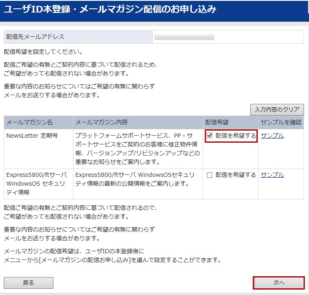Uncheck the NewsLetter 定期号 delivery checkbox

pos(210,136)
